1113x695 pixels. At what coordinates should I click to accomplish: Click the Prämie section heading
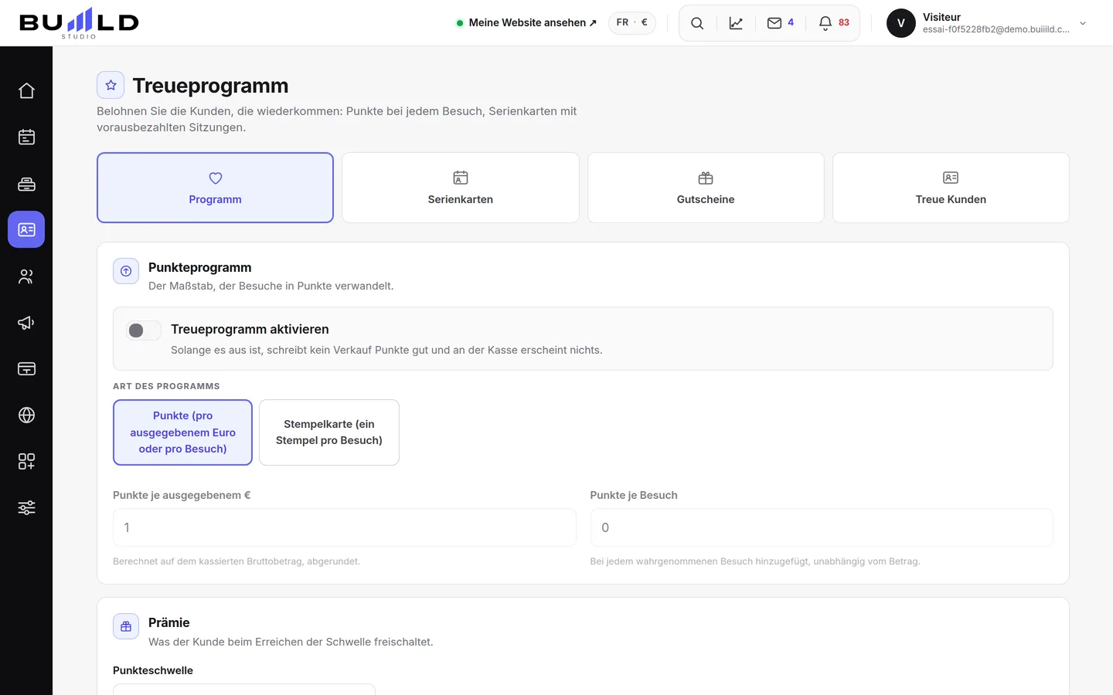[x=168, y=622]
